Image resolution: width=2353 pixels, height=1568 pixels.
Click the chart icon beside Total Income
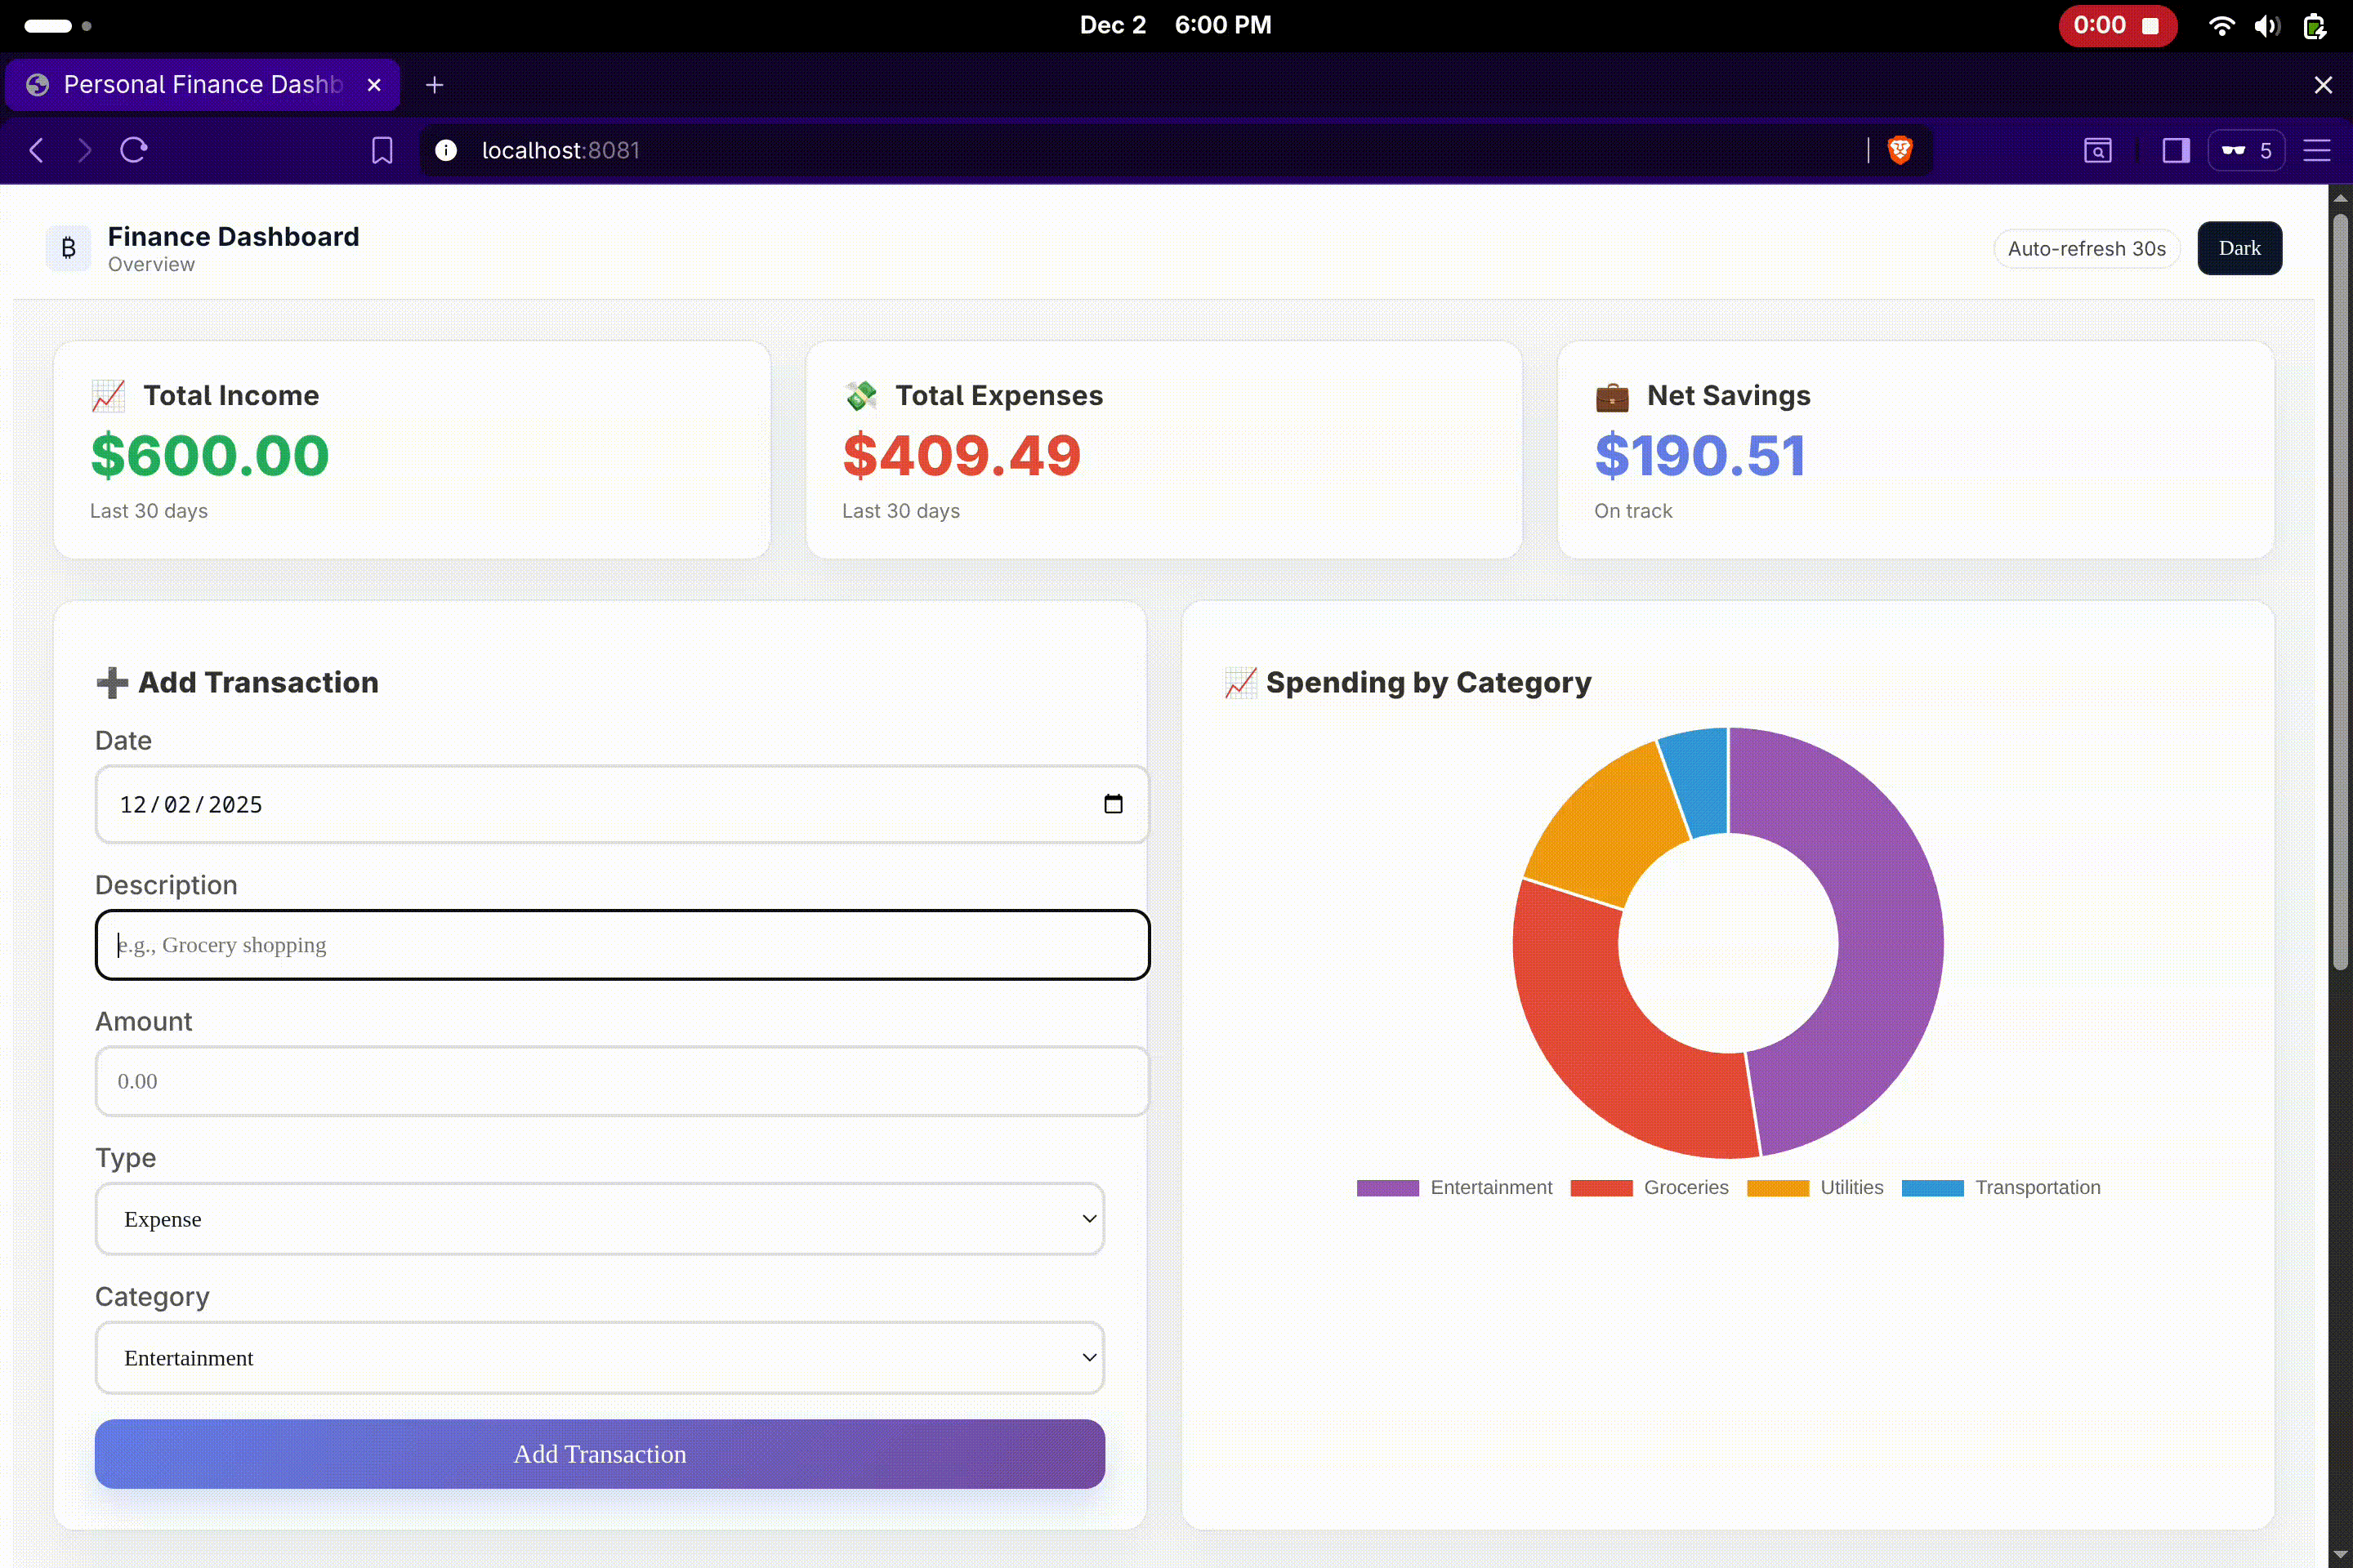coord(109,396)
